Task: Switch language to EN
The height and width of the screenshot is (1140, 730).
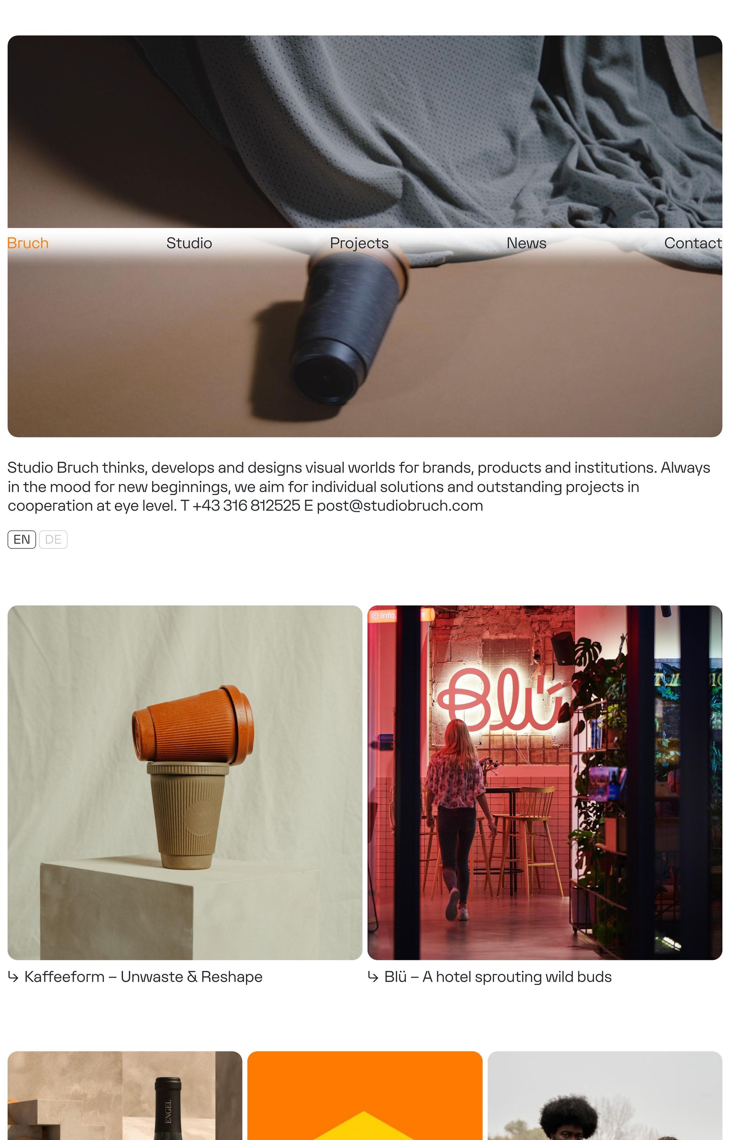Action: pyautogui.click(x=22, y=540)
